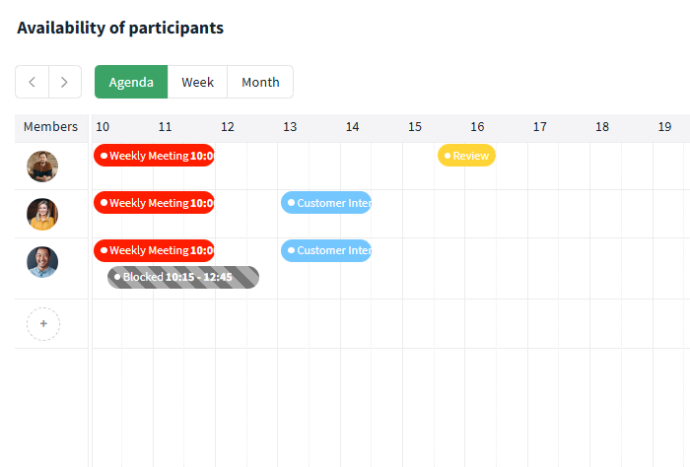The width and height of the screenshot is (690, 467).
Task: Click the Members column header
Action: (50, 127)
